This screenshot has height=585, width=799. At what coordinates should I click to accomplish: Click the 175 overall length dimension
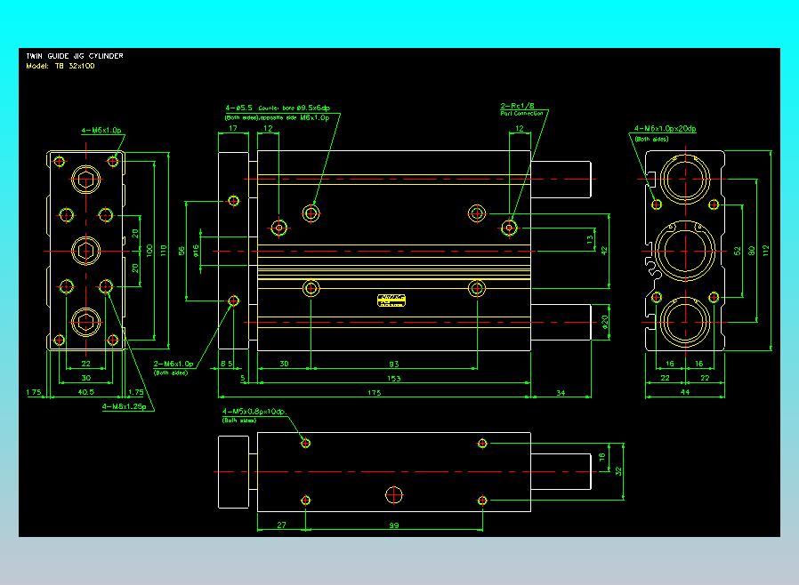[x=374, y=393]
